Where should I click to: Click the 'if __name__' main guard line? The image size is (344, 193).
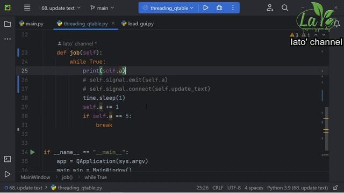point(86,152)
